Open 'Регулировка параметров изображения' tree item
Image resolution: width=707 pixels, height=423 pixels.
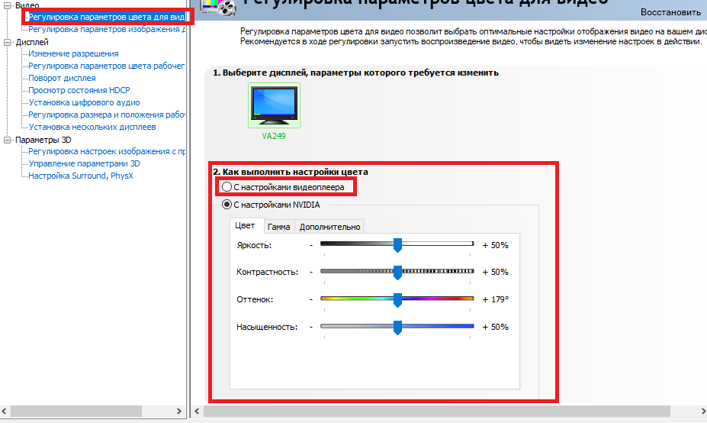click(107, 29)
